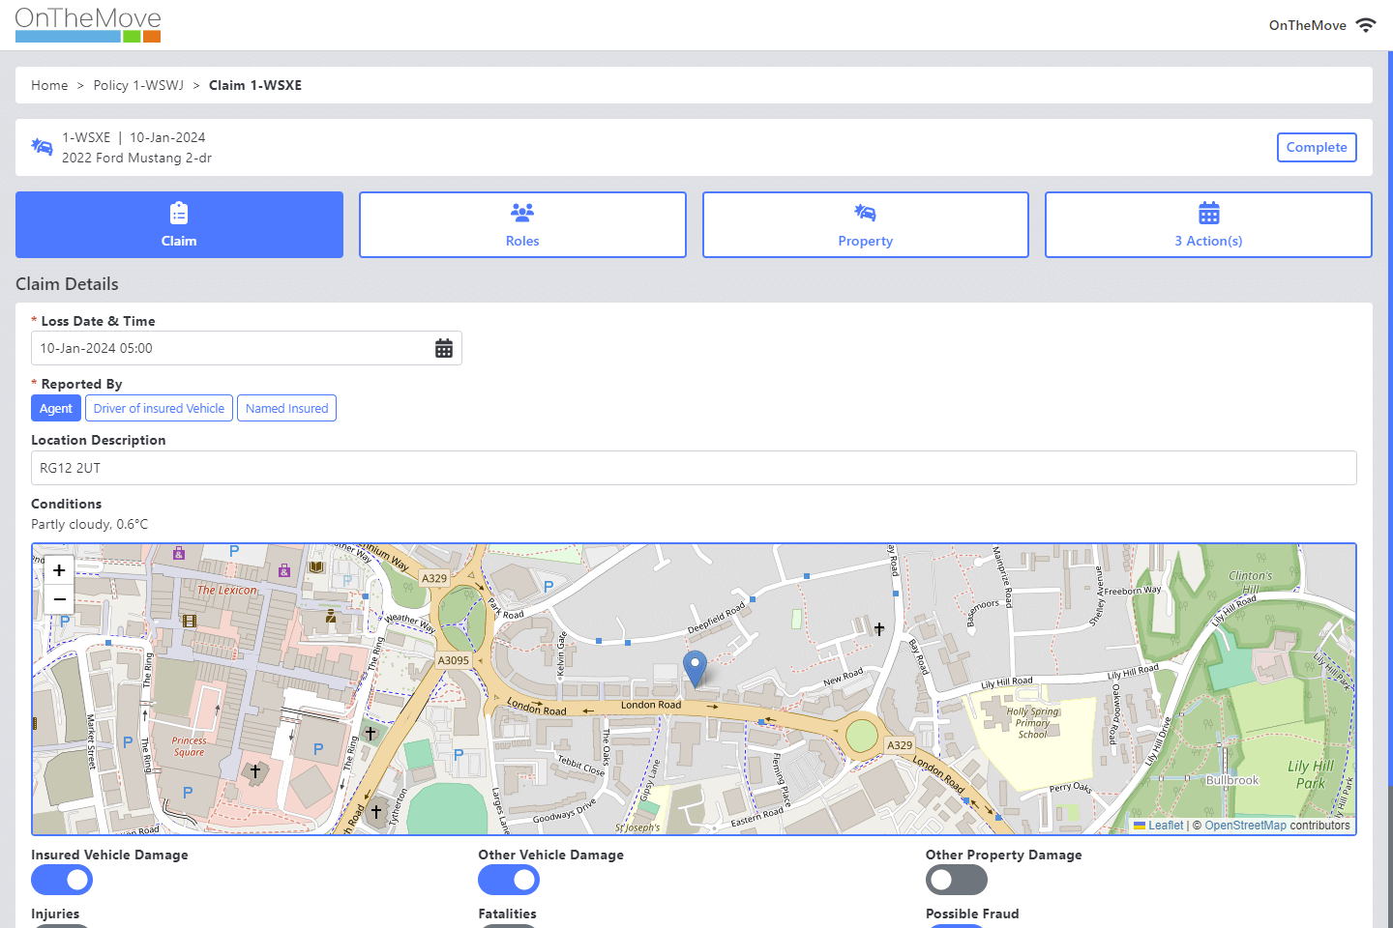Viewport: 1393px width, 928px height.
Task: Enable Other Property Damage
Action: tap(956, 880)
